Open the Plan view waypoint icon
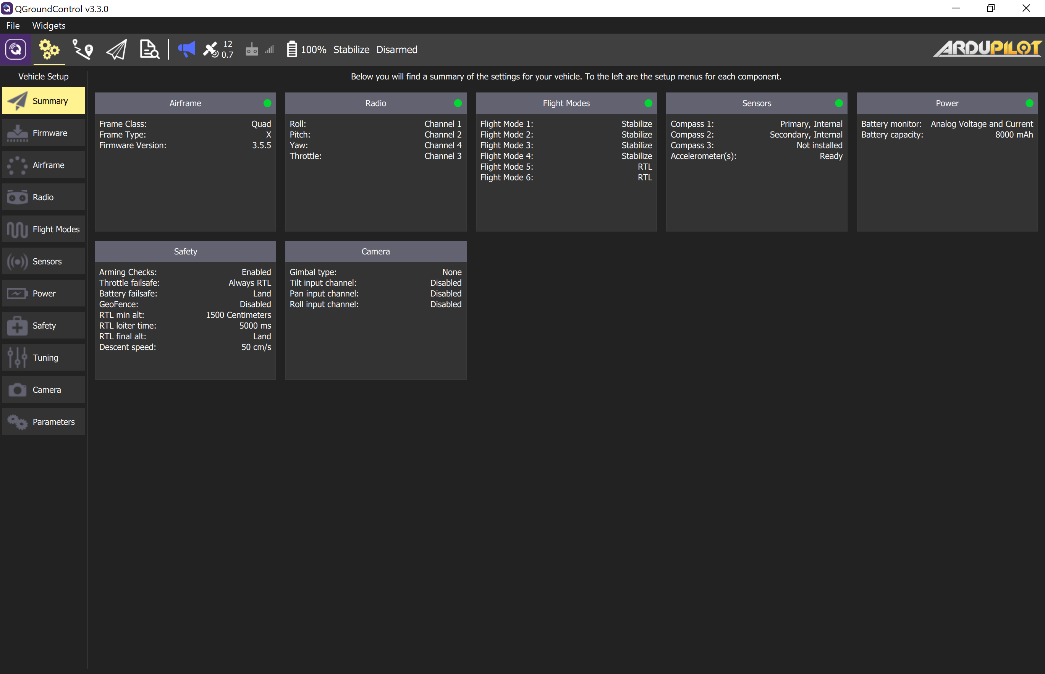Viewport: 1045px width, 674px height. pos(82,49)
